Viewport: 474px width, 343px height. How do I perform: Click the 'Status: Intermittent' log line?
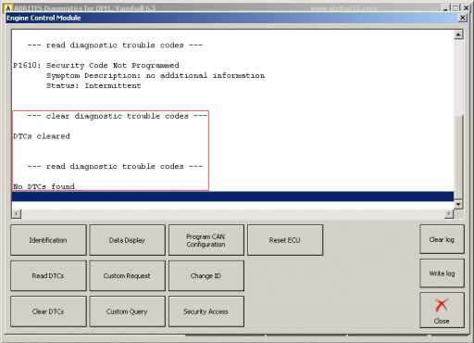pyautogui.click(x=94, y=85)
